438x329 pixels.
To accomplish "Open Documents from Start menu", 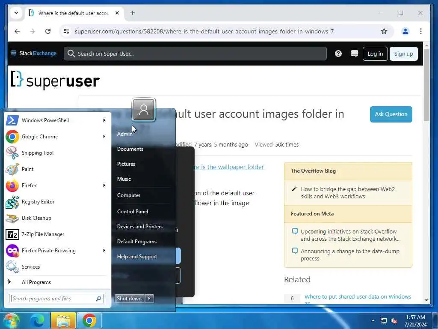I will [x=130, y=149].
